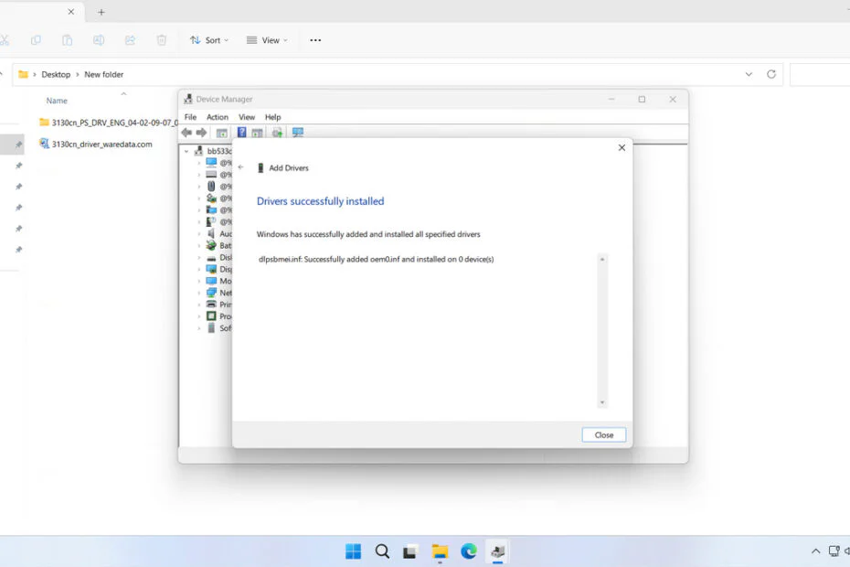
Task: Click the scroll down arrow in results list
Action: coord(601,402)
